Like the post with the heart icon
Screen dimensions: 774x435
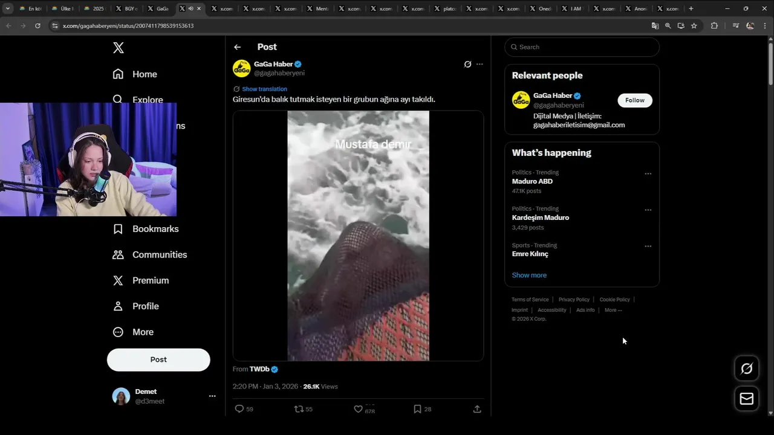tap(359, 409)
